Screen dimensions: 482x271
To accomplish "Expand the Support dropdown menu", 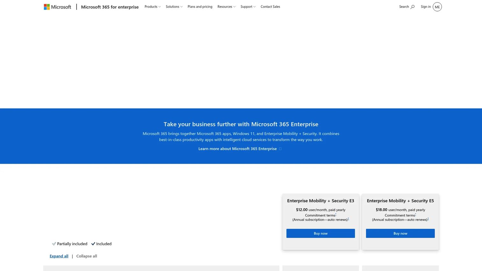I will click(x=248, y=7).
